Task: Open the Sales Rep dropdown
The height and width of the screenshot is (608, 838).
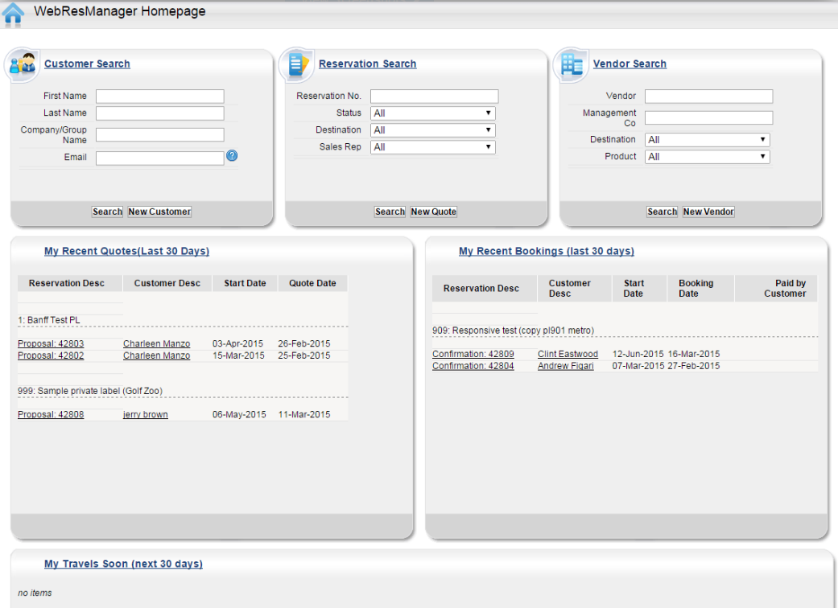Action: (x=431, y=146)
